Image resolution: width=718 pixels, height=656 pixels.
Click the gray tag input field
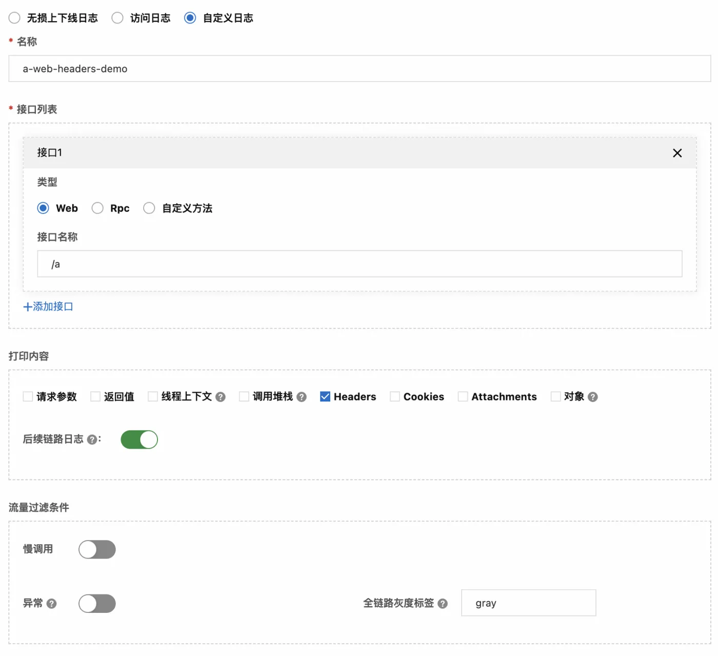528,603
